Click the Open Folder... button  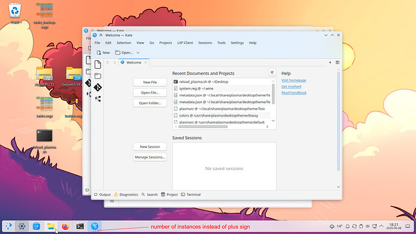[150, 103]
